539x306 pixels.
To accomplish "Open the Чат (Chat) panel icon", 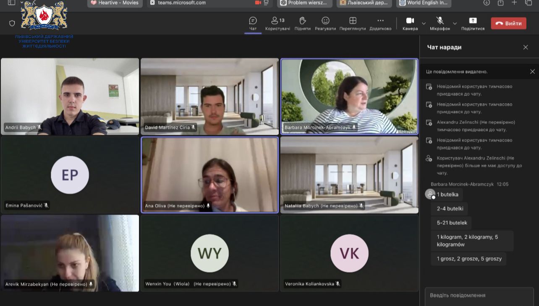I will [253, 21].
